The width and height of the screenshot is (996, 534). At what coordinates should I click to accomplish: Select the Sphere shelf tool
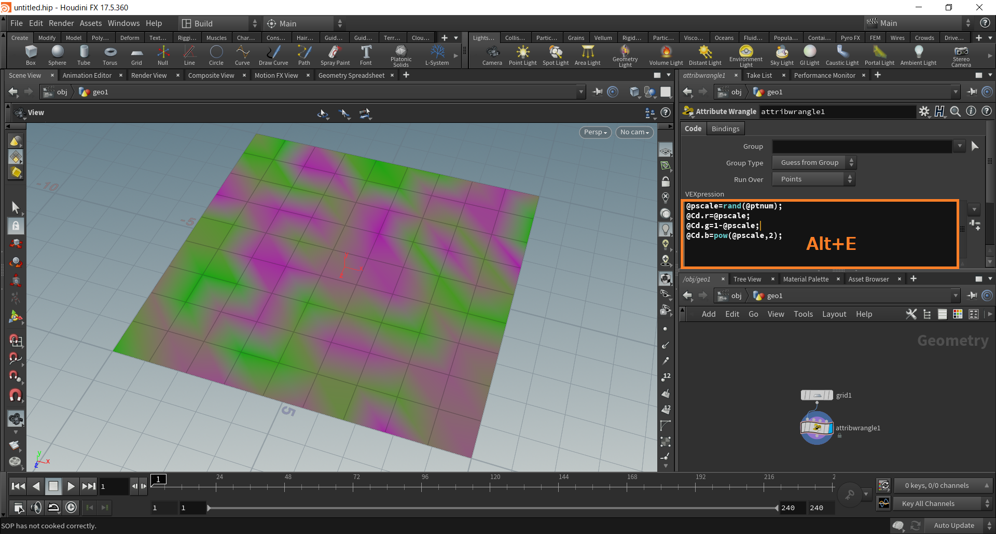coord(57,54)
